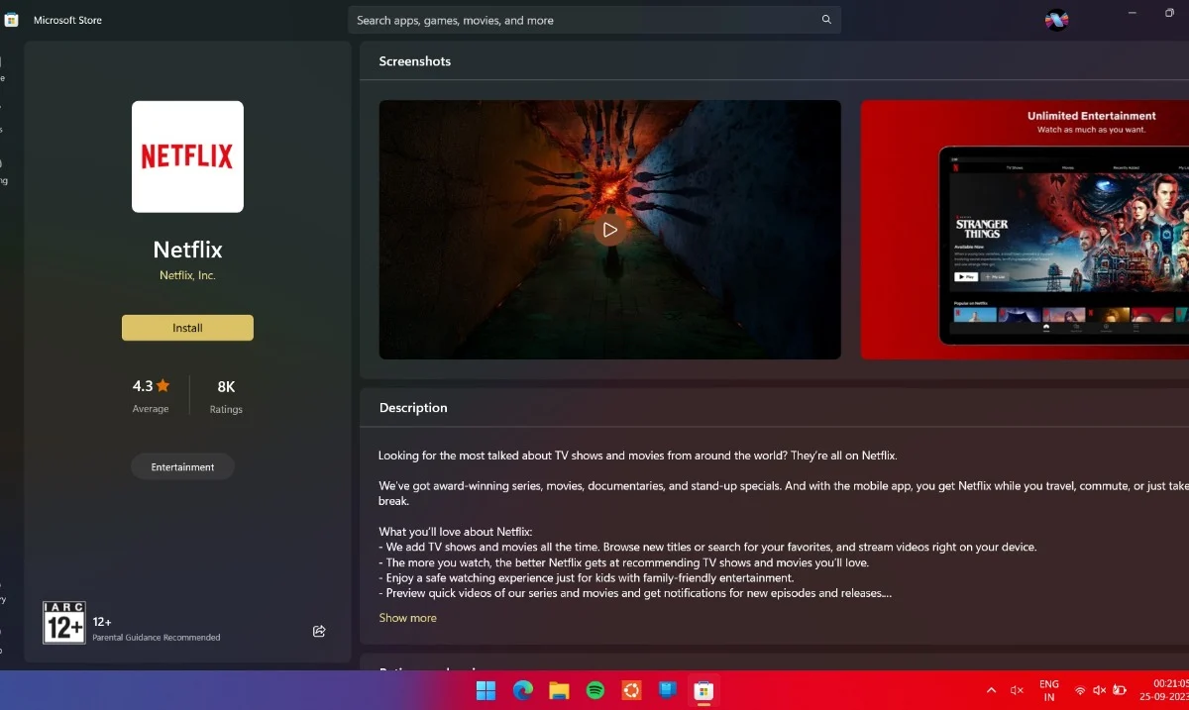Open Spotify from the taskbar
This screenshot has height=710, width=1189.
pos(595,690)
